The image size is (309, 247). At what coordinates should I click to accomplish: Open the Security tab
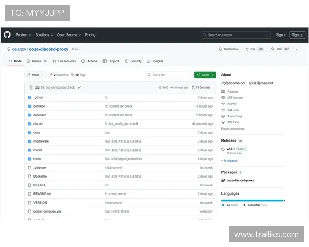(133, 61)
